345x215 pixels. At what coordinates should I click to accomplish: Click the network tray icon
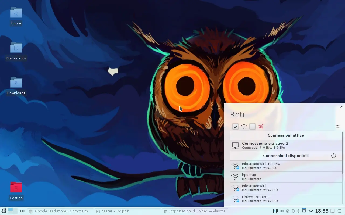(304, 210)
